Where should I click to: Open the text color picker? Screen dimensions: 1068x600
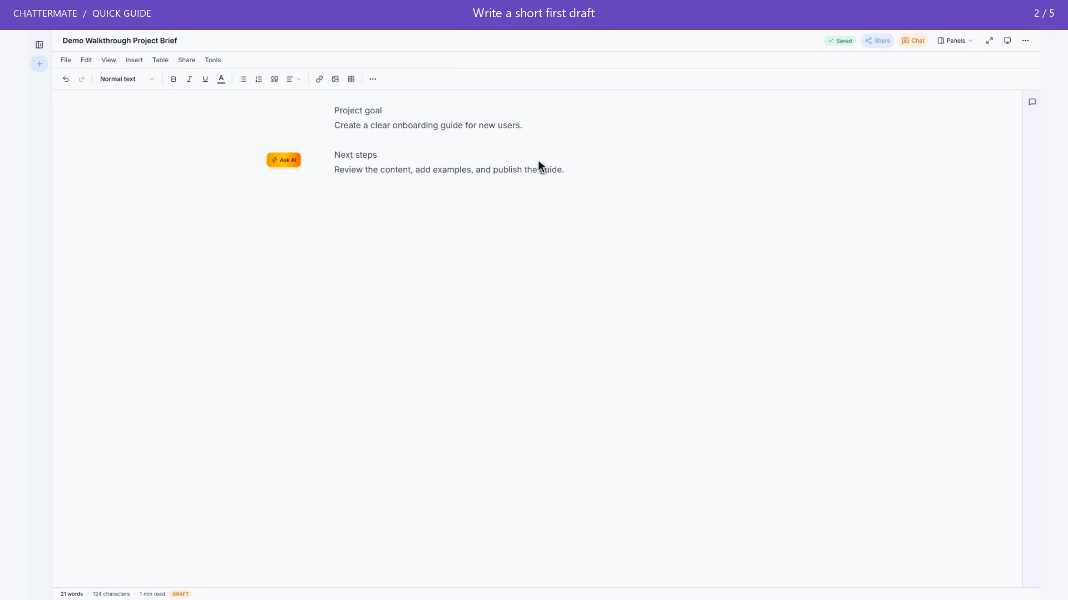tap(221, 79)
